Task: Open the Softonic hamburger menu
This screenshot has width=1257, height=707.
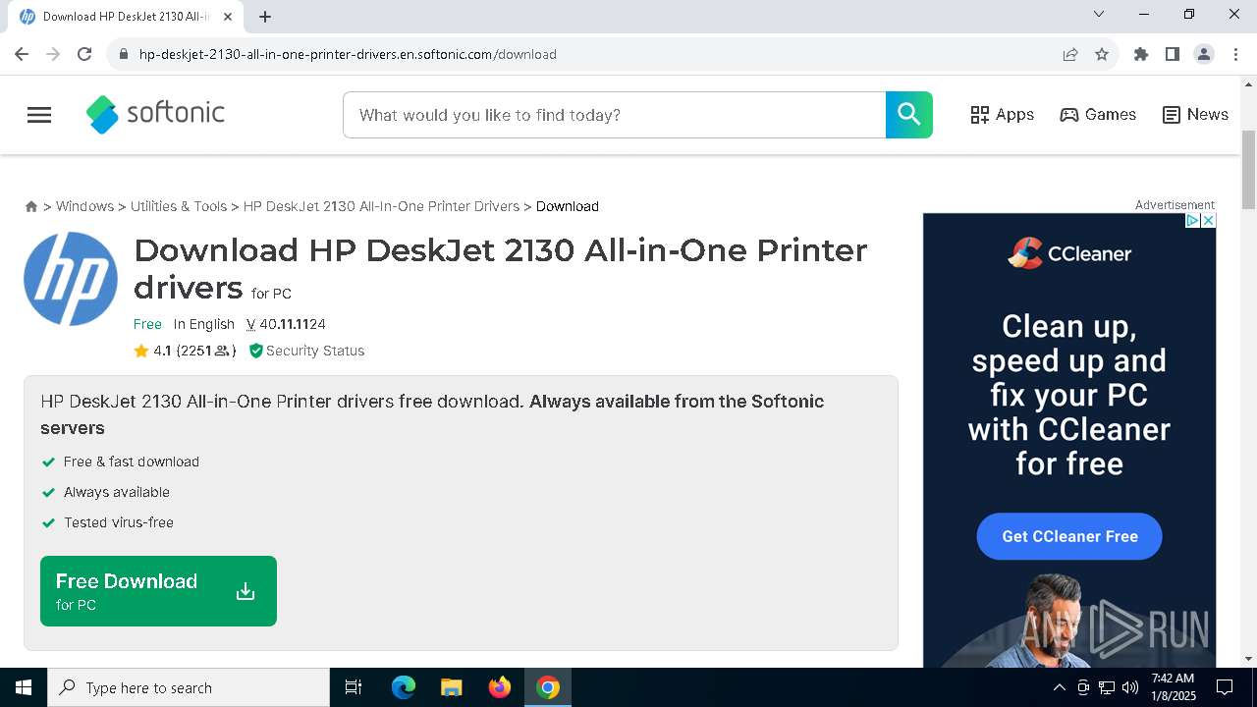Action: tap(39, 115)
